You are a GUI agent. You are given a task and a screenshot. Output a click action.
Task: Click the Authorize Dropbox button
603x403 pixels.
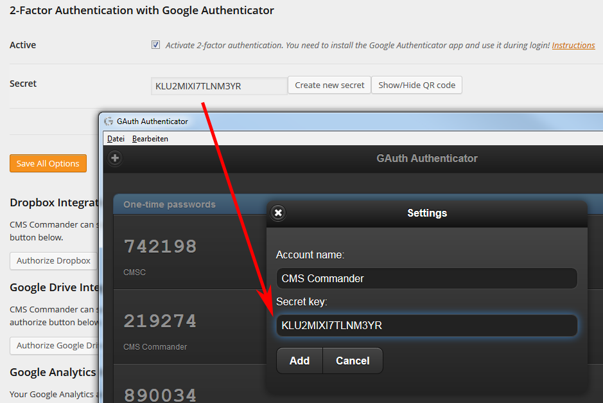(x=54, y=260)
